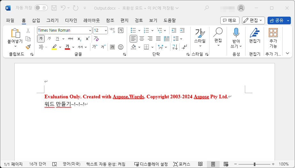Switch to Layout (레이아웃) tab

(x=92, y=20)
